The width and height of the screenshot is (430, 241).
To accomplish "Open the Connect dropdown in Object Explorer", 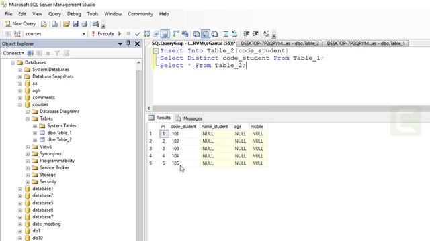I will coord(13,53).
